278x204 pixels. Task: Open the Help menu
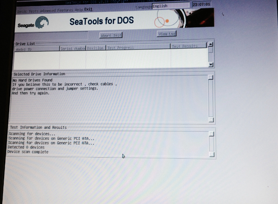click(x=79, y=10)
